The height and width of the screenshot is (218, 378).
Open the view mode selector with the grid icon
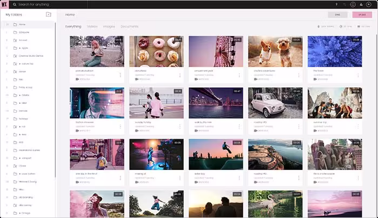(x=363, y=26)
